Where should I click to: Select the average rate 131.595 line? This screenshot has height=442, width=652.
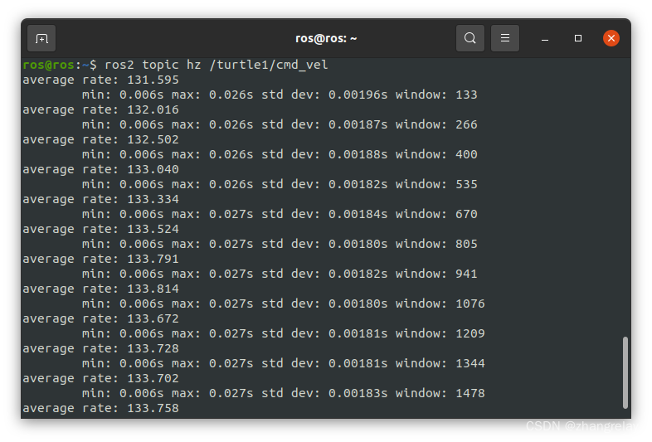pos(100,80)
